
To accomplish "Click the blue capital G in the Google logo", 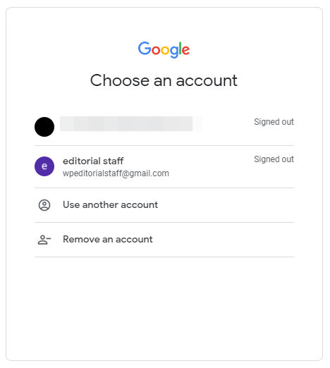I will click(145, 48).
